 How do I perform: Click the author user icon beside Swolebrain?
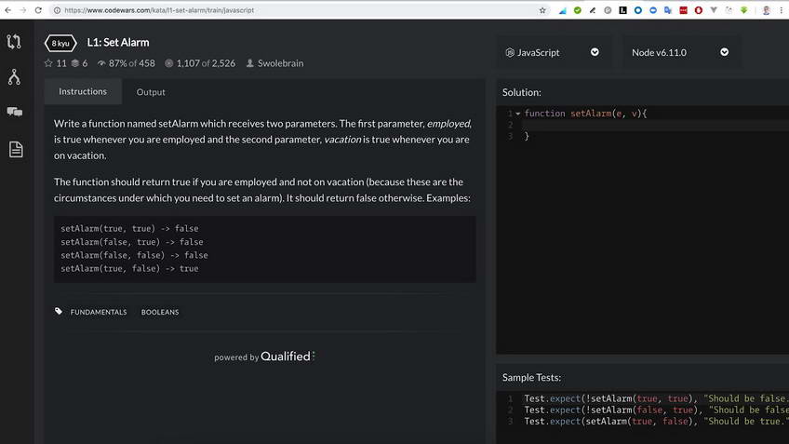(249, 63)
